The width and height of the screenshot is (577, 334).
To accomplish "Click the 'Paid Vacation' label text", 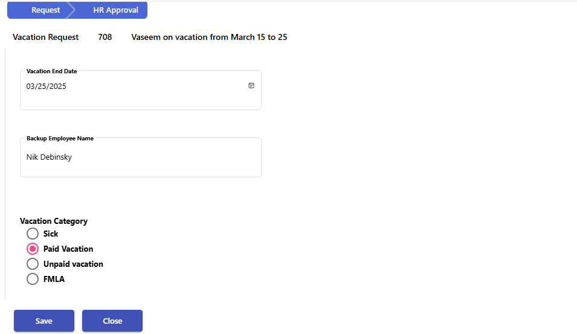I will click(68, 249).
